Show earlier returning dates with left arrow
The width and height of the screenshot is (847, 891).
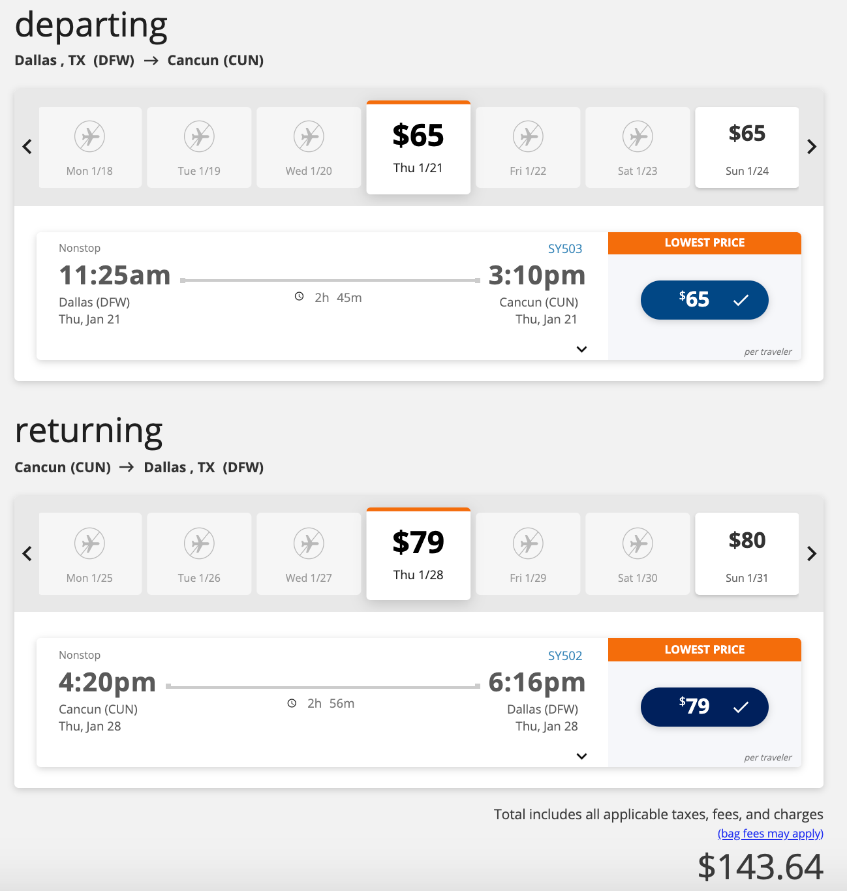pos(27,554)
